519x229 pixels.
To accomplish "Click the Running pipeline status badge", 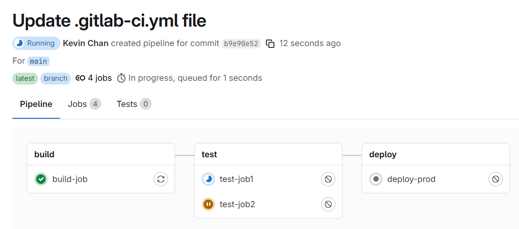I will tap(36, 43).
